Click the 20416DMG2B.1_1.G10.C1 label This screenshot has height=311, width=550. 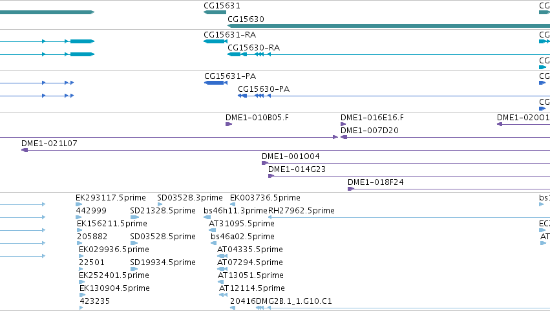tap(281, 301)
